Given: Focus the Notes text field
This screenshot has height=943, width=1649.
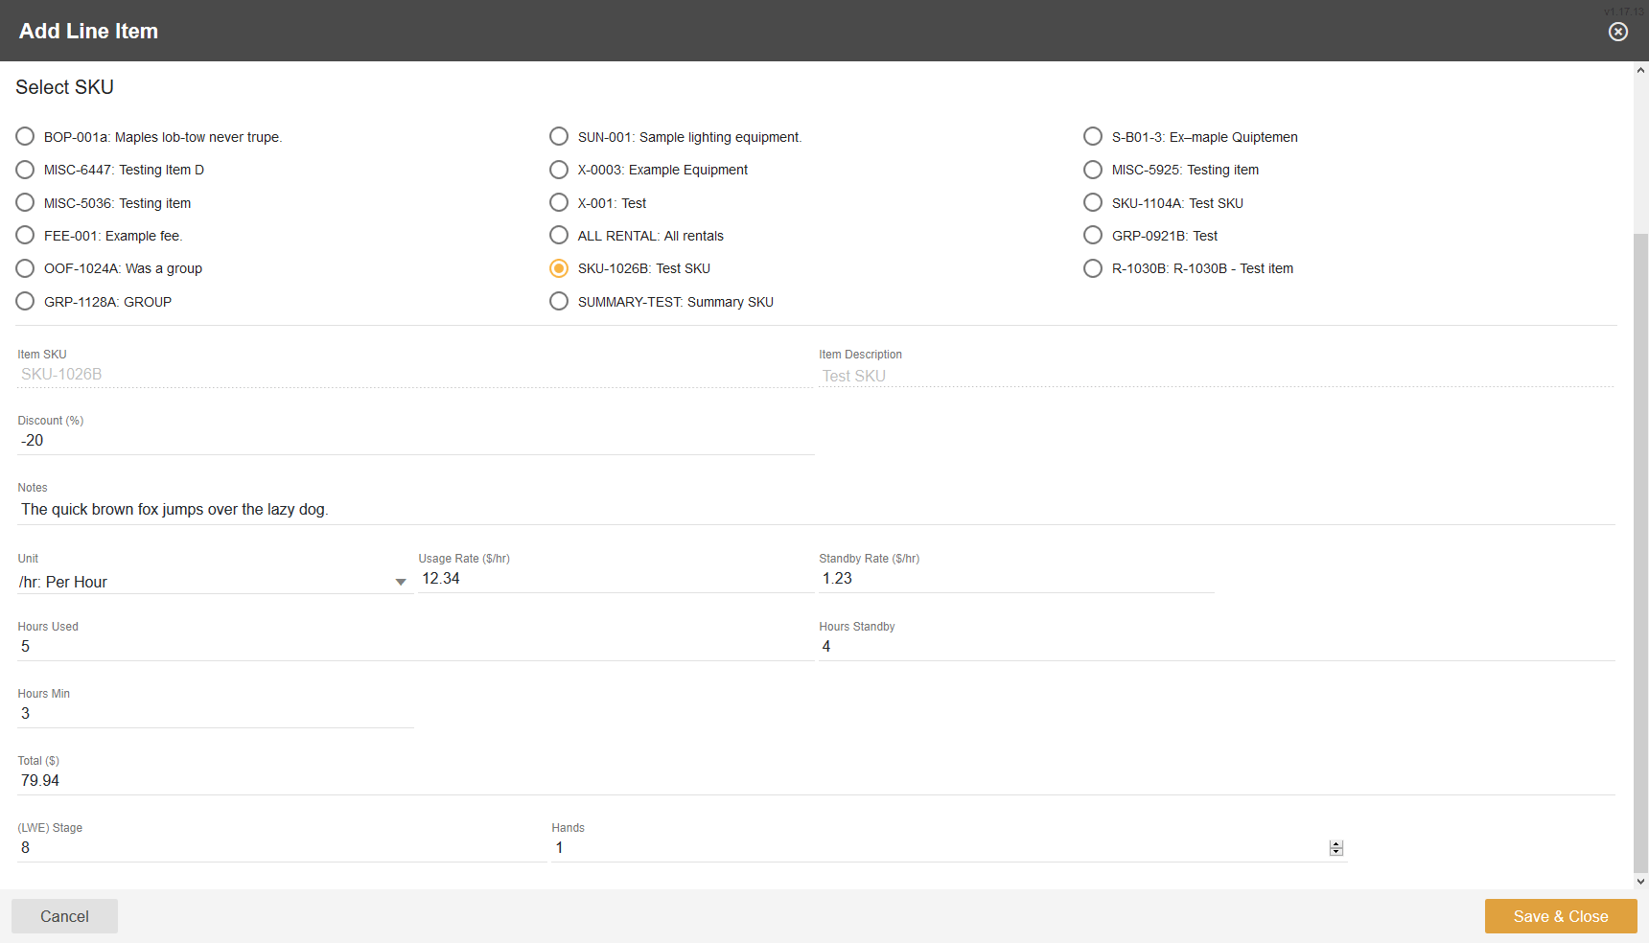Looking at the screenshot, I should click(x=815, y=510).
